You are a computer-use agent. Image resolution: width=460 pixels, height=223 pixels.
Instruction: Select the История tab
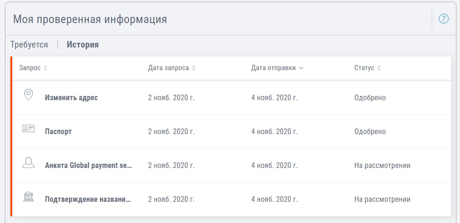click(x=83, y=45)
